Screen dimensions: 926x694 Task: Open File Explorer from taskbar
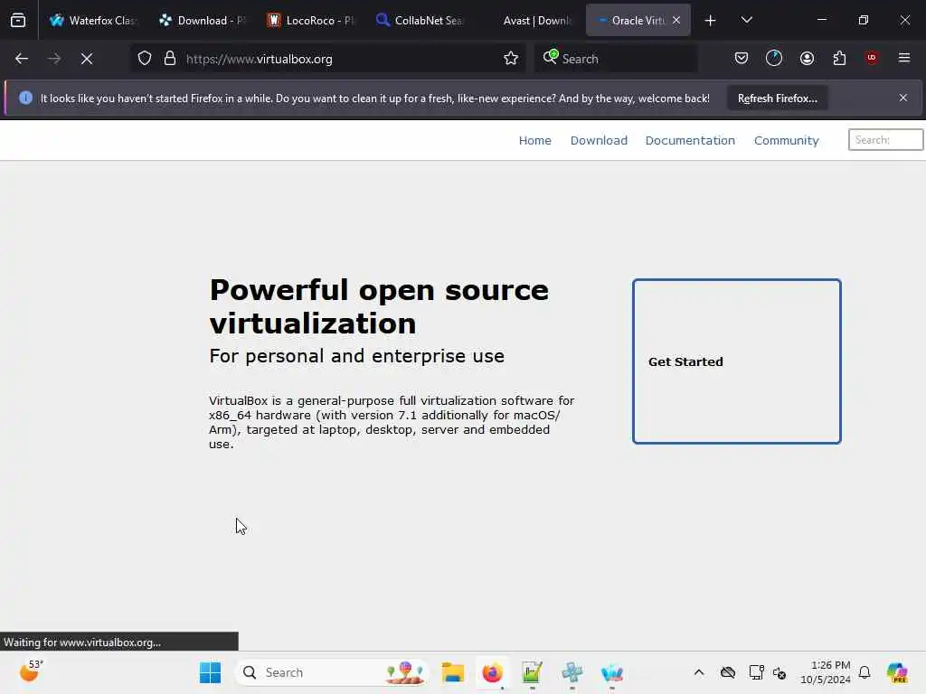tap(453, 672)
